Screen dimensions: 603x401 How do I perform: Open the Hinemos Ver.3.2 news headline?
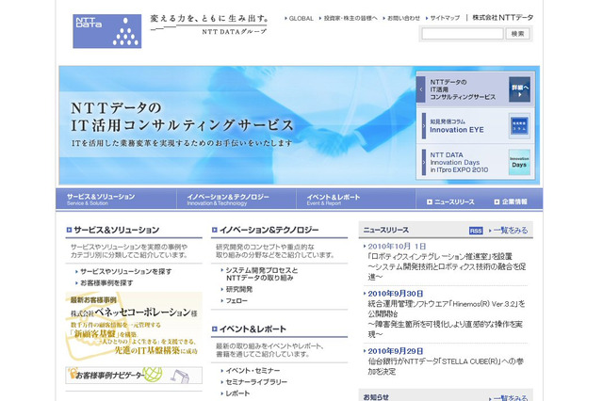click(447, 319)
